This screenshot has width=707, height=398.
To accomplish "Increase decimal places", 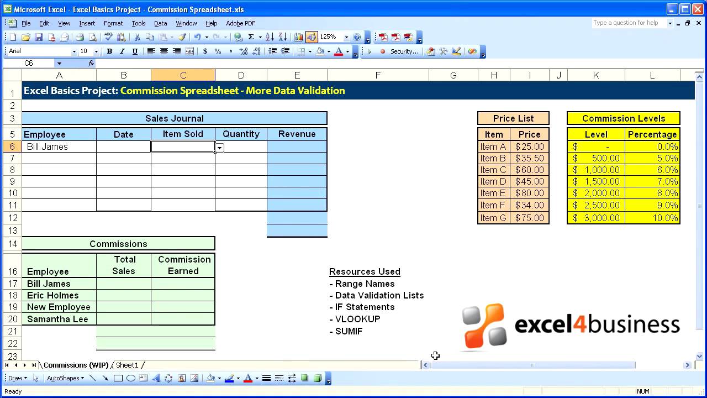I will pos(243,51).
